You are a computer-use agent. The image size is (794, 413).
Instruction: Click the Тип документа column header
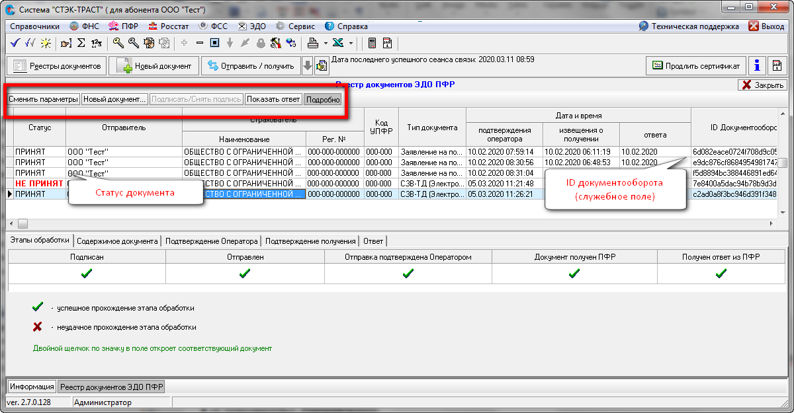[x=432, y=127]
